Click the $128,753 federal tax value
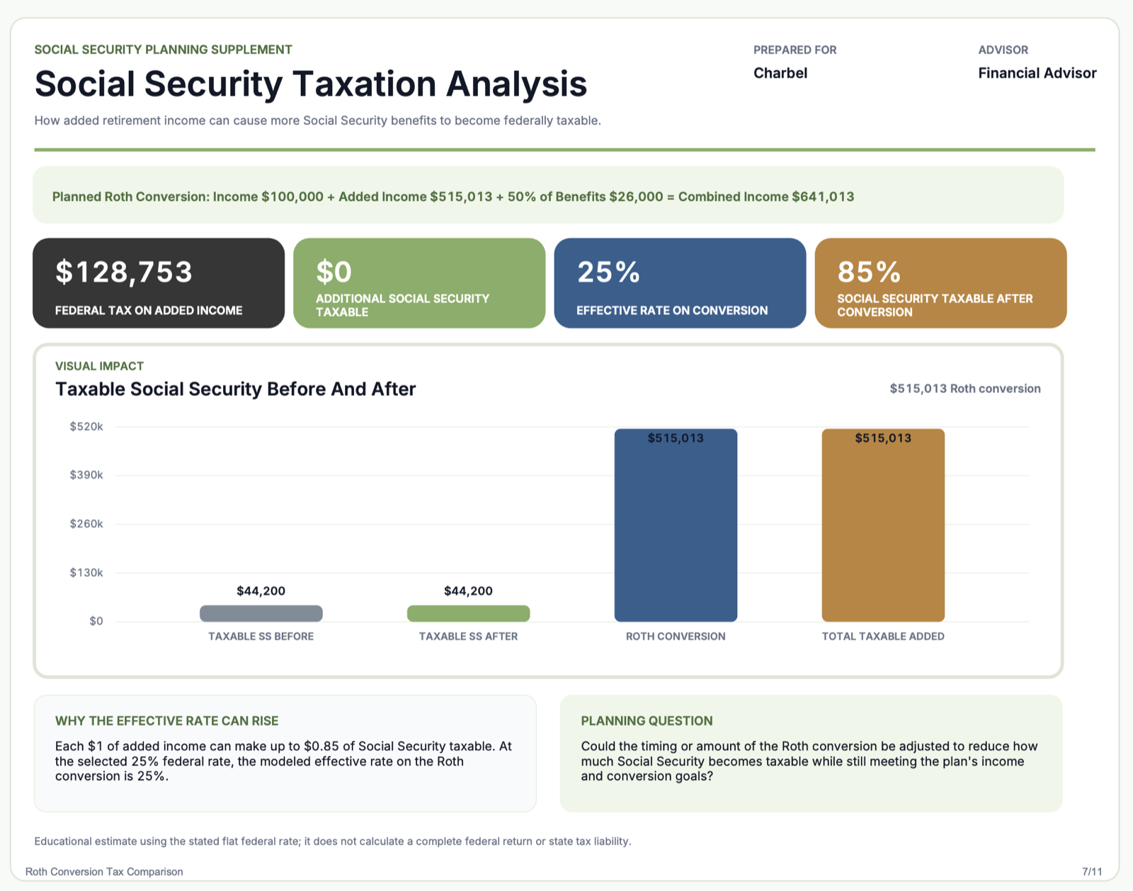This screenshot has height=891, width=1133. click(x=124, y=272)
